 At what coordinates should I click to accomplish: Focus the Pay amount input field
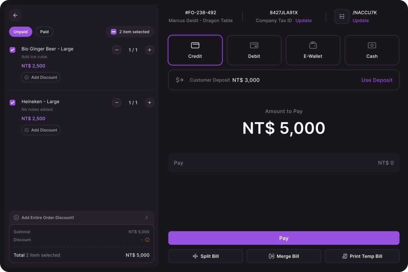coord(284,163)
